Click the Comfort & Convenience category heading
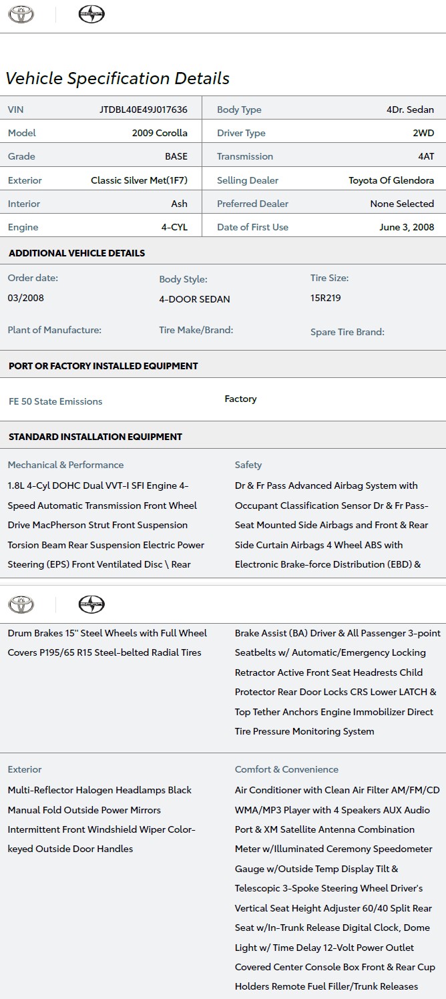The width and height of the screenshot is (446, 999). 286,769
